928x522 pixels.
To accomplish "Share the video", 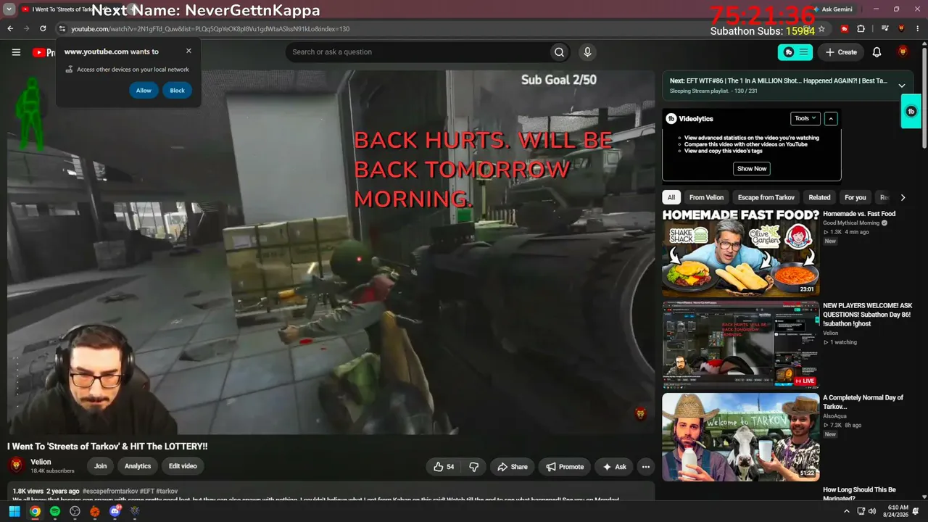I will tap(512, 467).
